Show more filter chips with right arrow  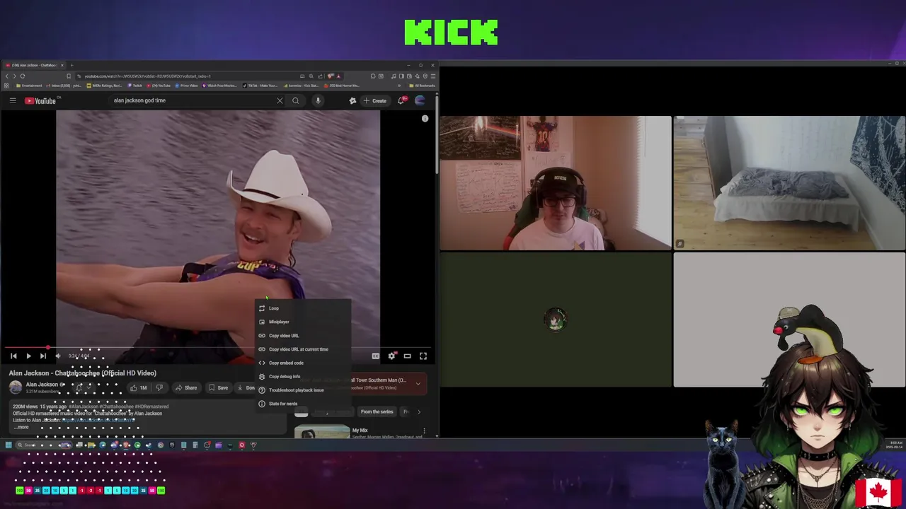click(x=418, y=411)
